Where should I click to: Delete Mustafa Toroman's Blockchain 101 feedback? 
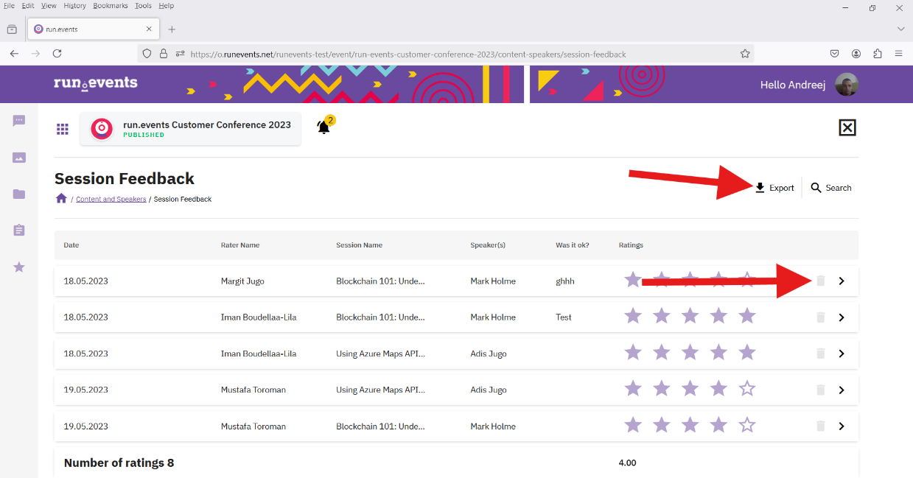(821, 426)
